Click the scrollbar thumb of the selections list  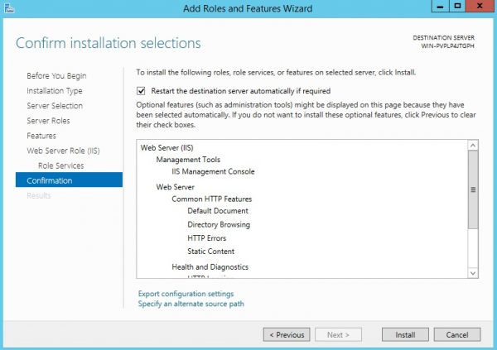coord(473,189)
